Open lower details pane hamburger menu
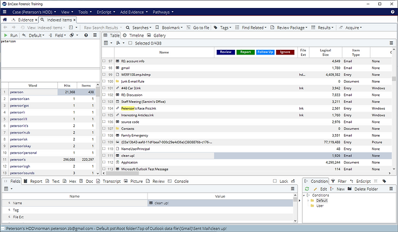Viewport: 398px width, 232px height. point(292,189)
